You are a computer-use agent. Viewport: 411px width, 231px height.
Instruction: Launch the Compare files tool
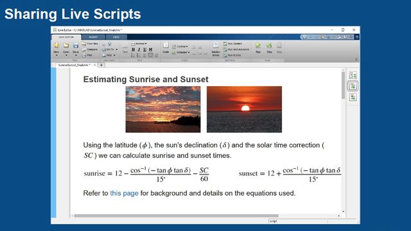[90, 49]
